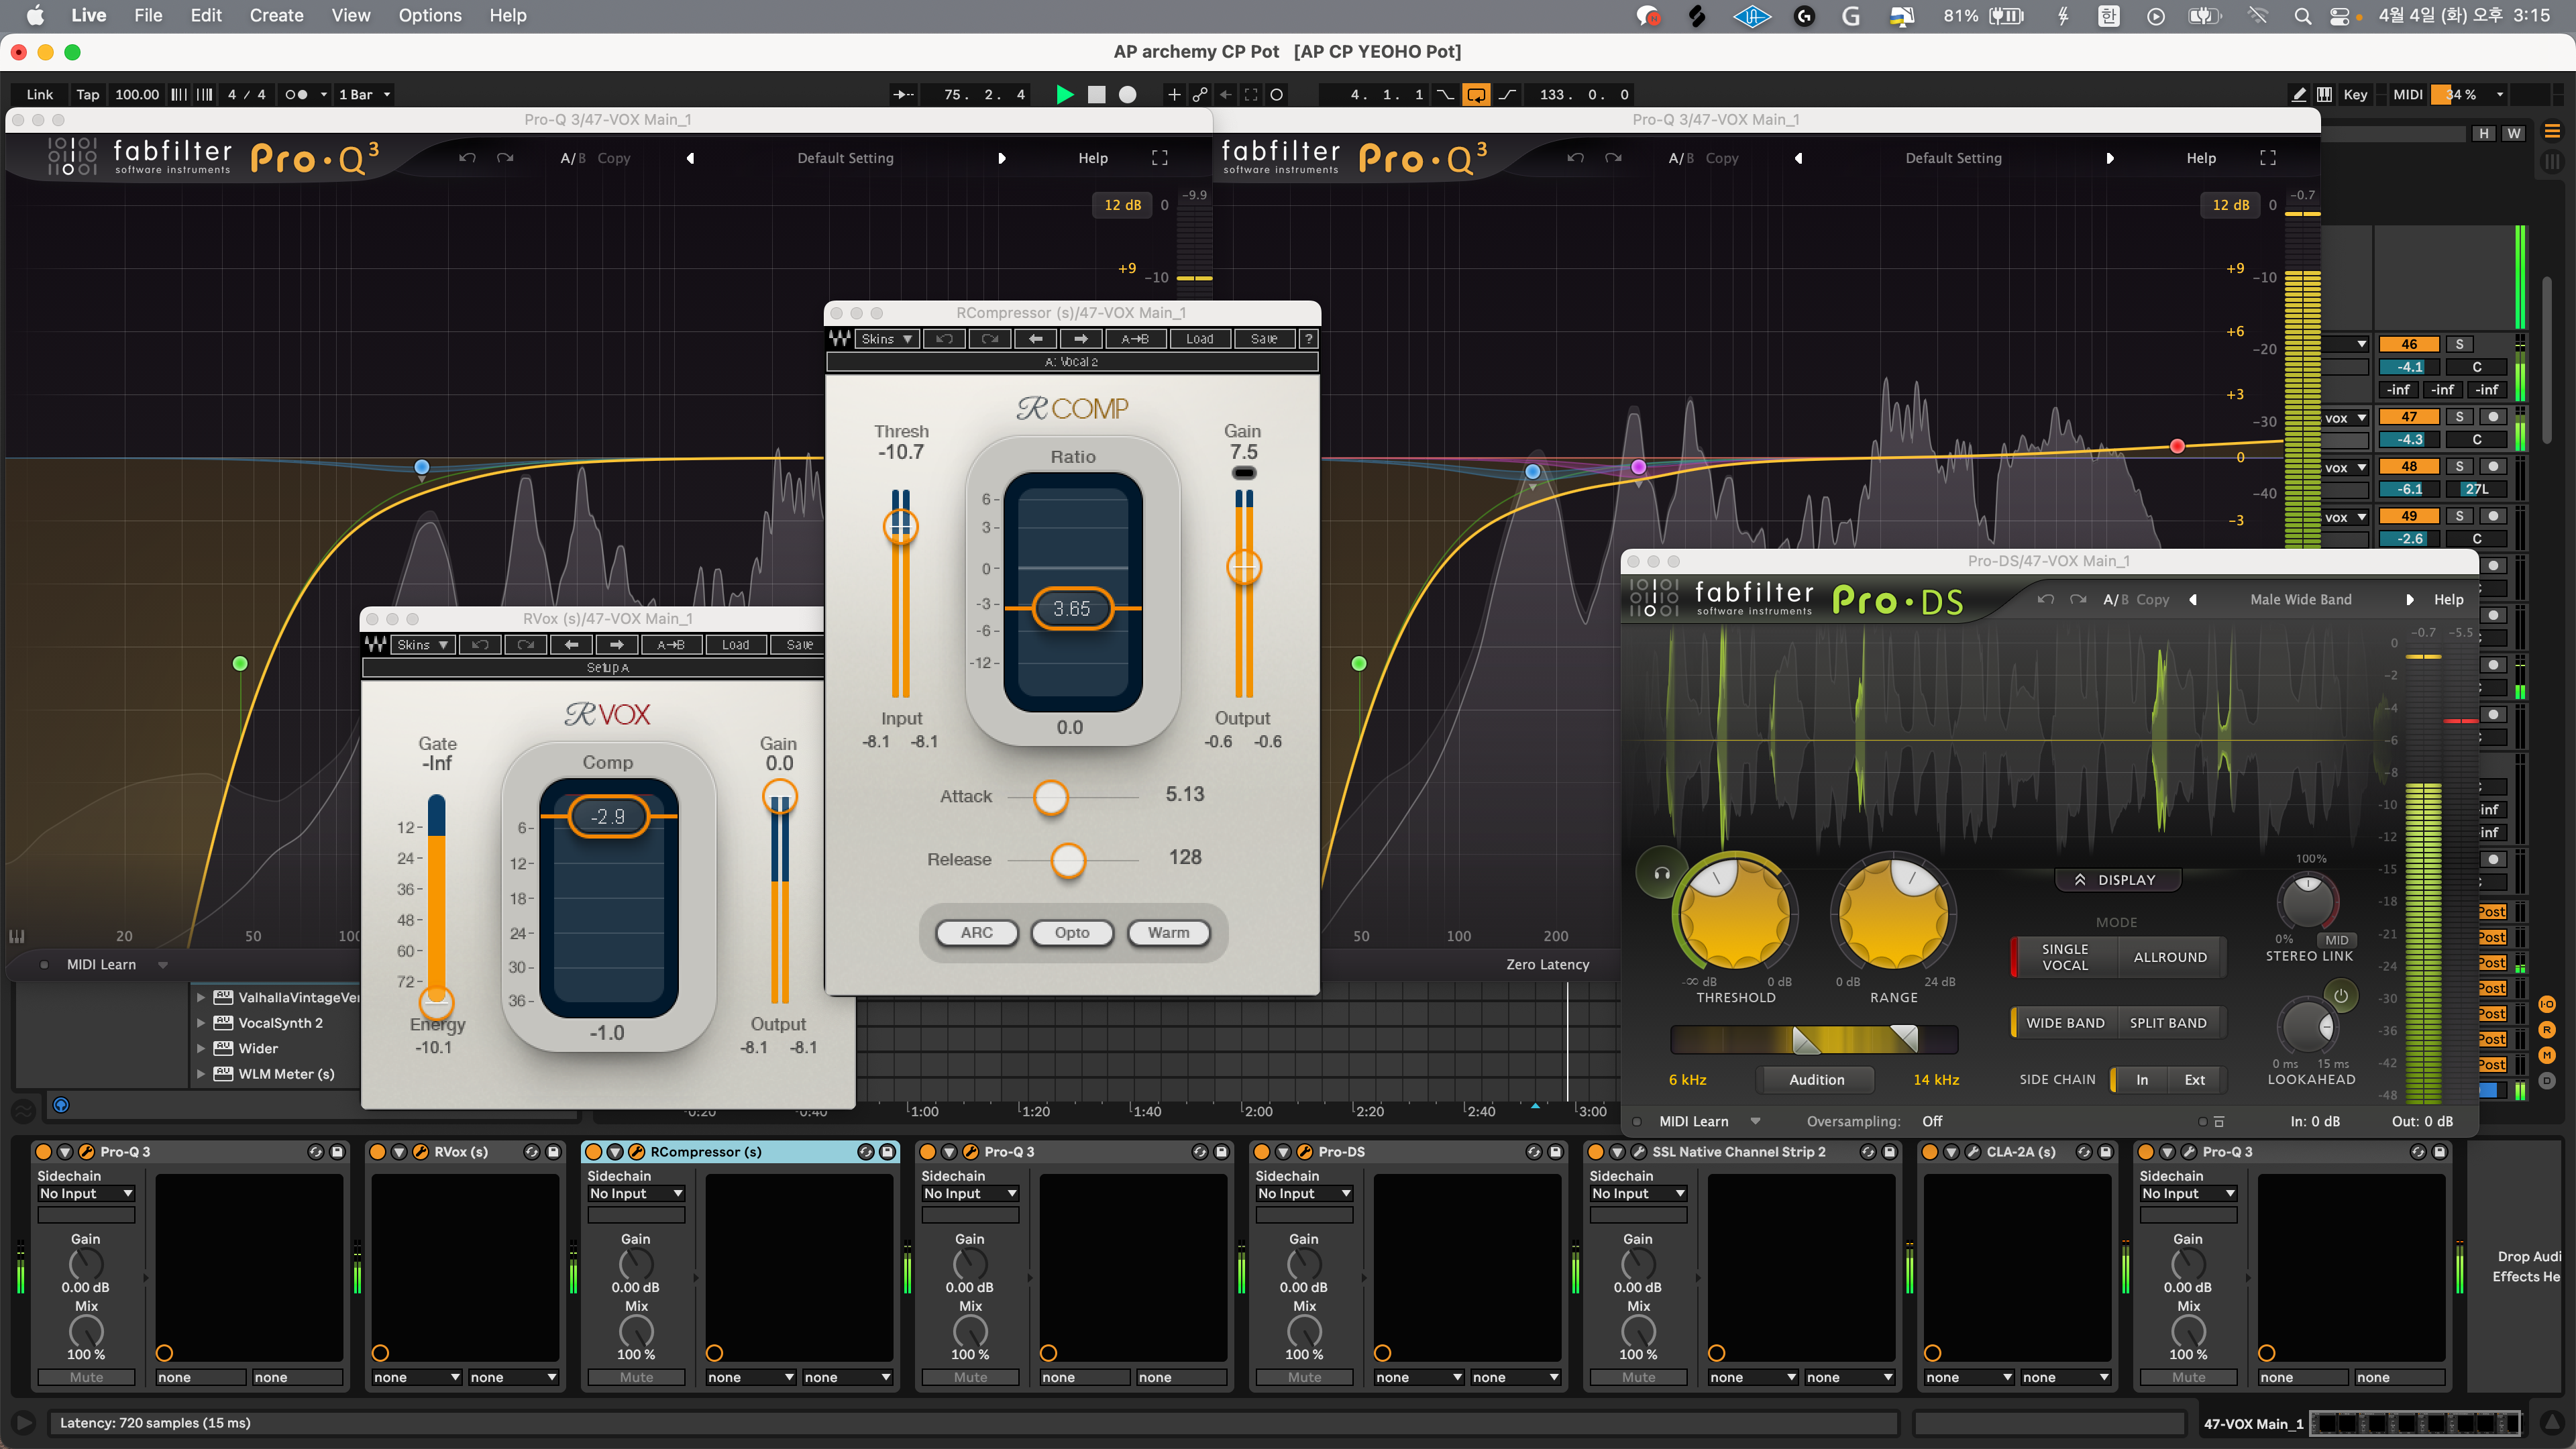The image size is (2576, 1449).
Task: Set the Pro-DS side chain to Ext
Action: click(x=2194, y=1079)
